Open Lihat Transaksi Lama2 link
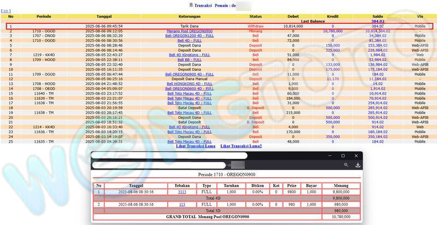The width and height of the screenshot is (437, 225). [241, 146]
